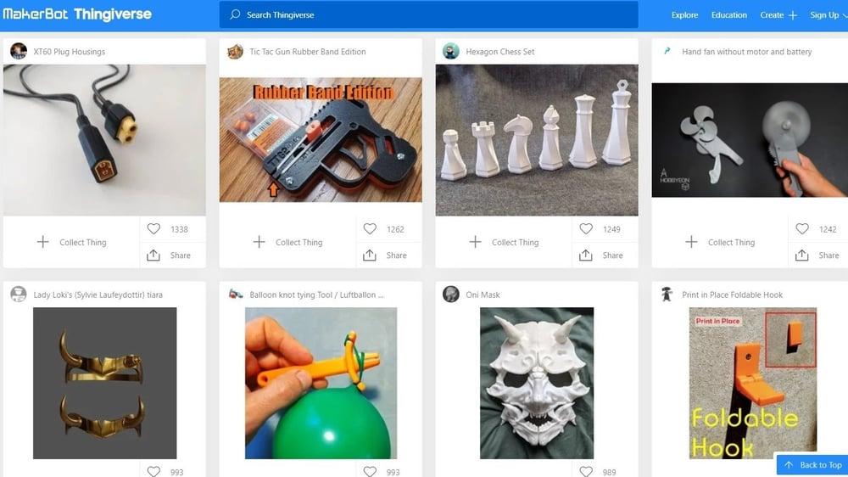Screen dimensions: 848x477
Task: Open the XT60 plug cable photo
Action: coord(104,140)
